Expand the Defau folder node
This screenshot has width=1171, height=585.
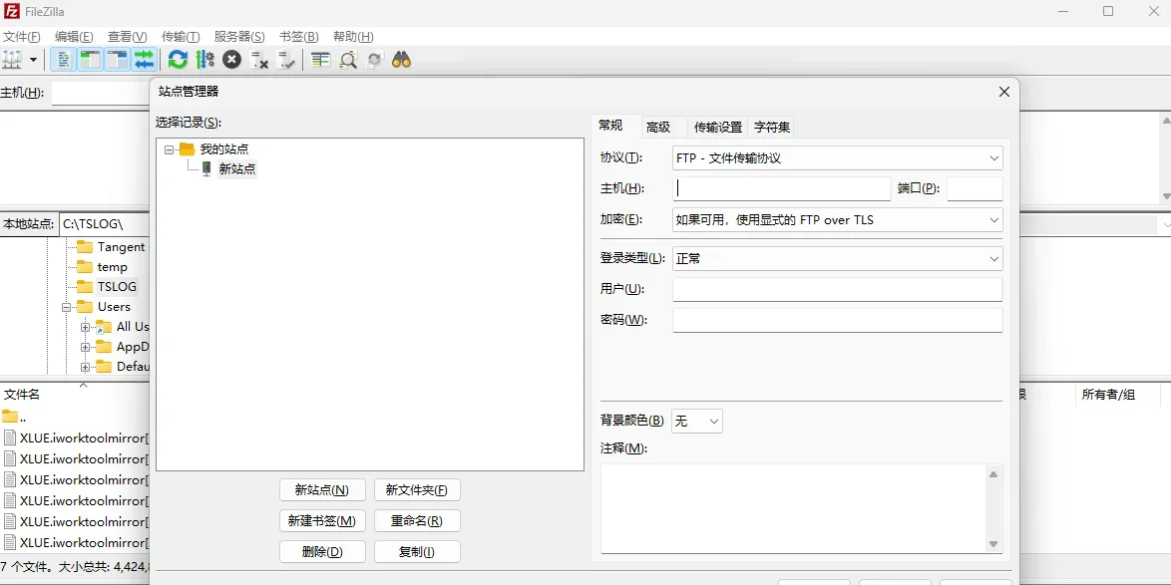point(85,367)
